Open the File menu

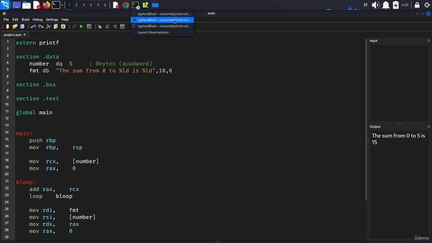pyautogui.click(x=6, y=20)
